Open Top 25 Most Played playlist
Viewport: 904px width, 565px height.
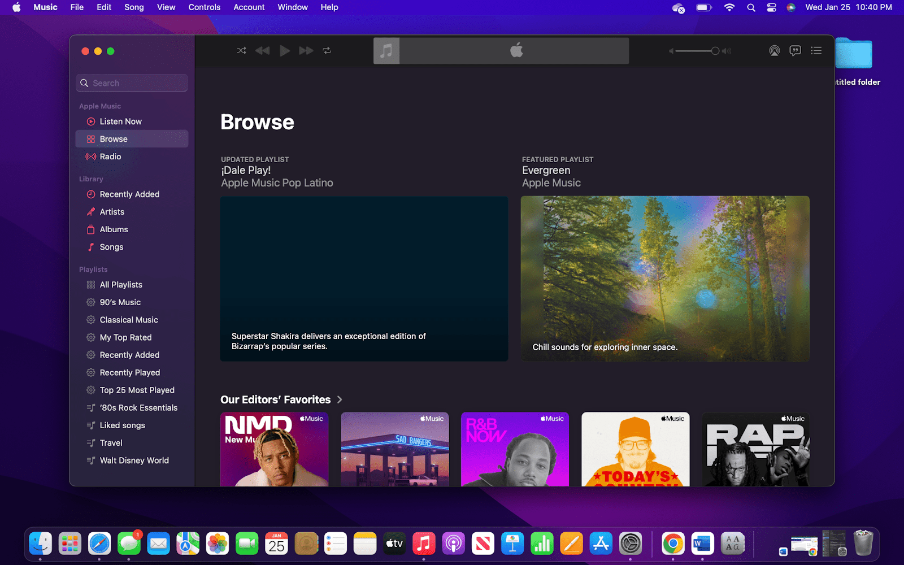click(x=132, y=390)
